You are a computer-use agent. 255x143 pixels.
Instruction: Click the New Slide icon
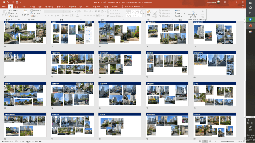[25, 12]
